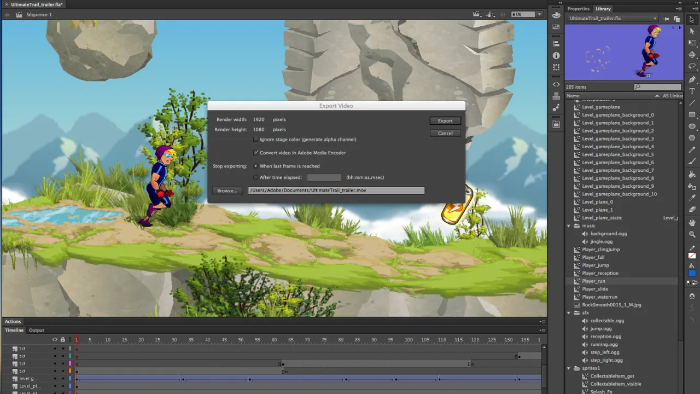Check Ignore stage color option

255,140
